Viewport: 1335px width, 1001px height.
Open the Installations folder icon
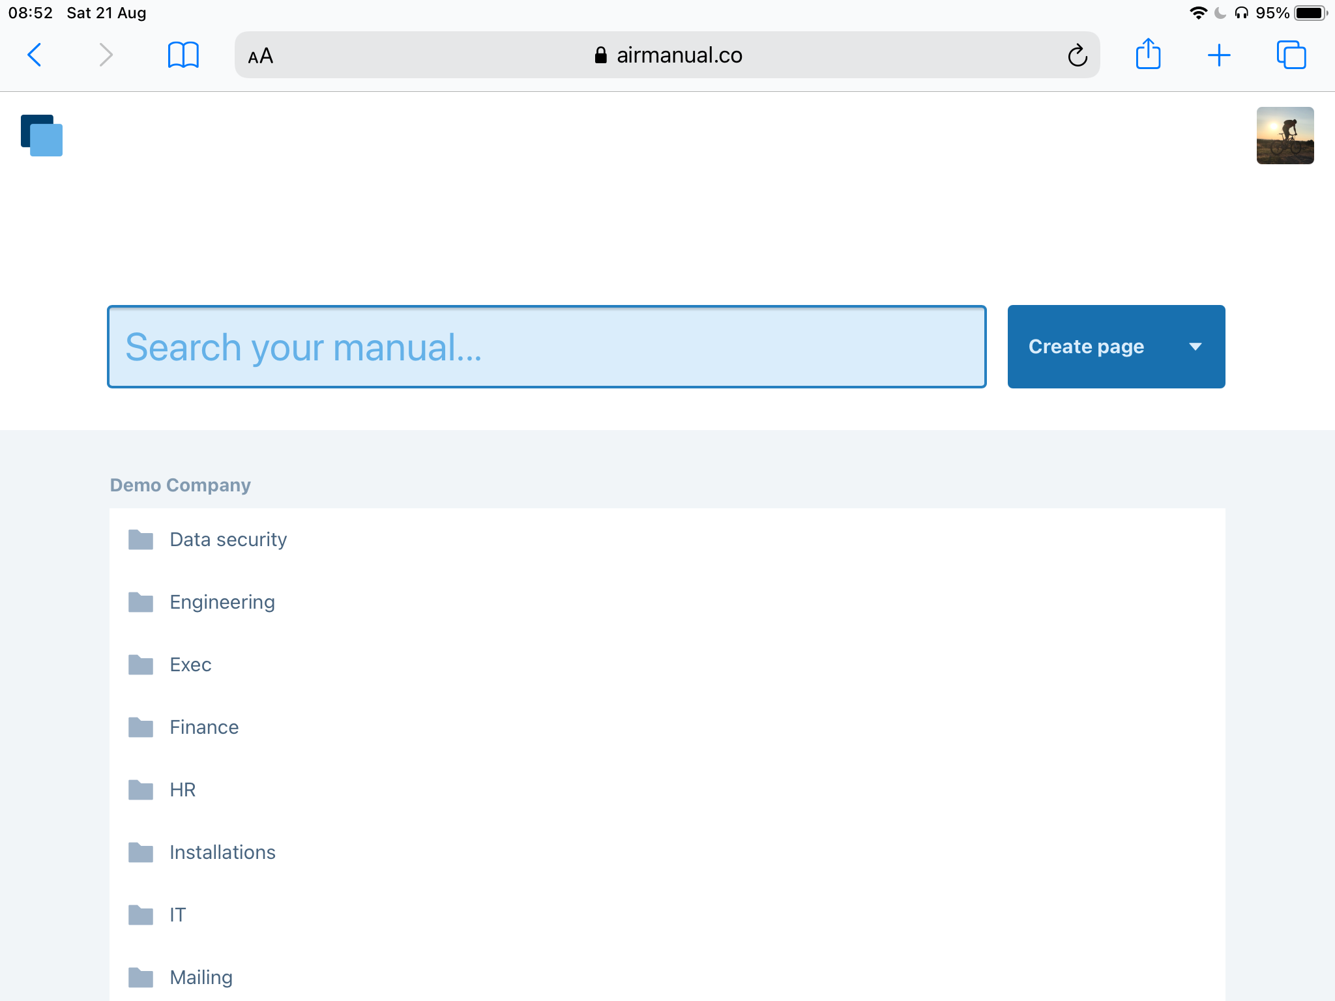140,852
